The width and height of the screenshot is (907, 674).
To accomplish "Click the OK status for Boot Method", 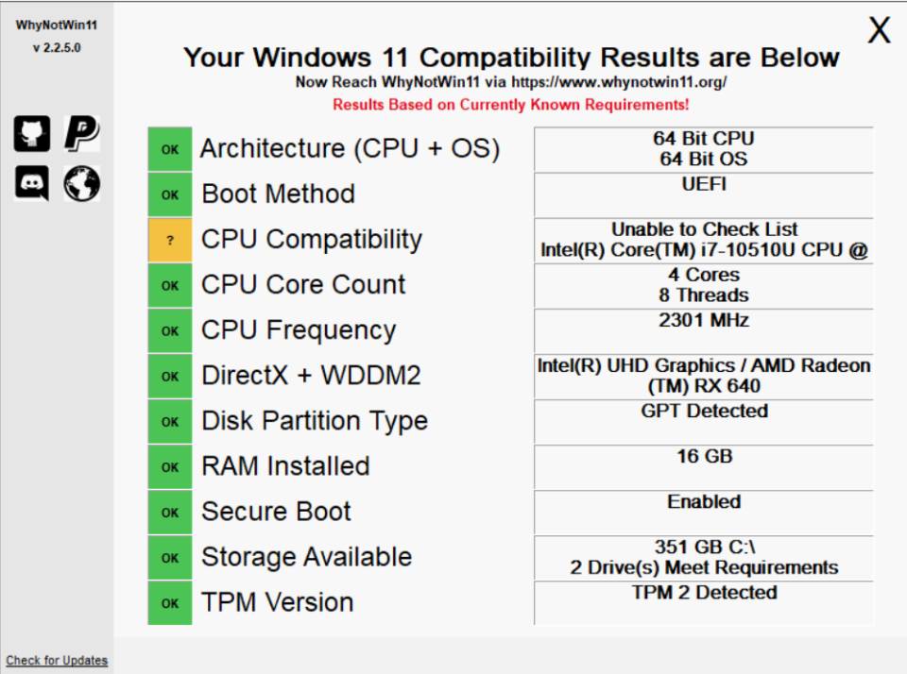I will pos(169,194).
